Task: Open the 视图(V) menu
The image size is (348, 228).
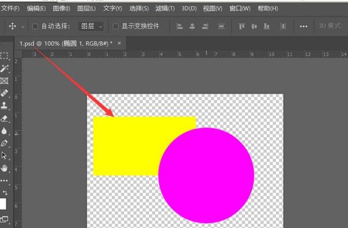Action: coord(212,9)
